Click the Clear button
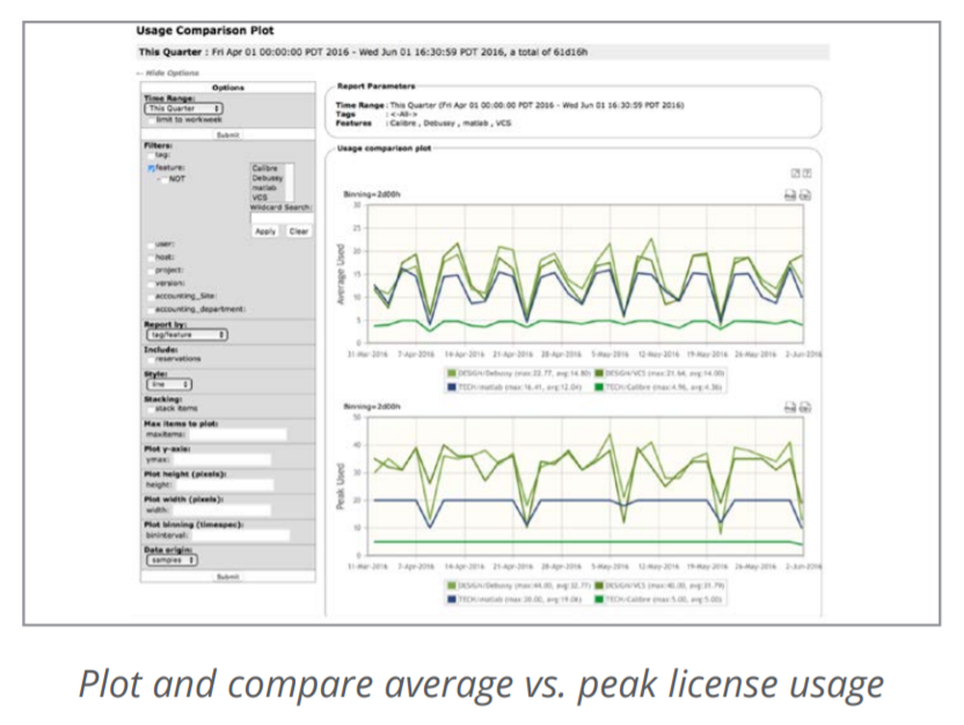964x725 pixels. pos(299,231)
